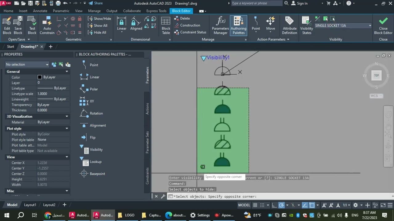This screenshot has height=221, width=394.
Task: Click the Select Objects icon in Properties
Action: [x=61, y=64]
